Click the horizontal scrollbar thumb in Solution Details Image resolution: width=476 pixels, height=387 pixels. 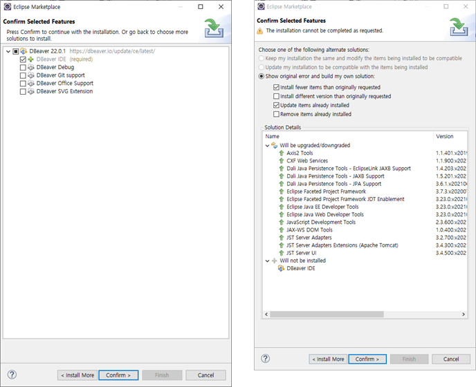(x=327, y=314)
